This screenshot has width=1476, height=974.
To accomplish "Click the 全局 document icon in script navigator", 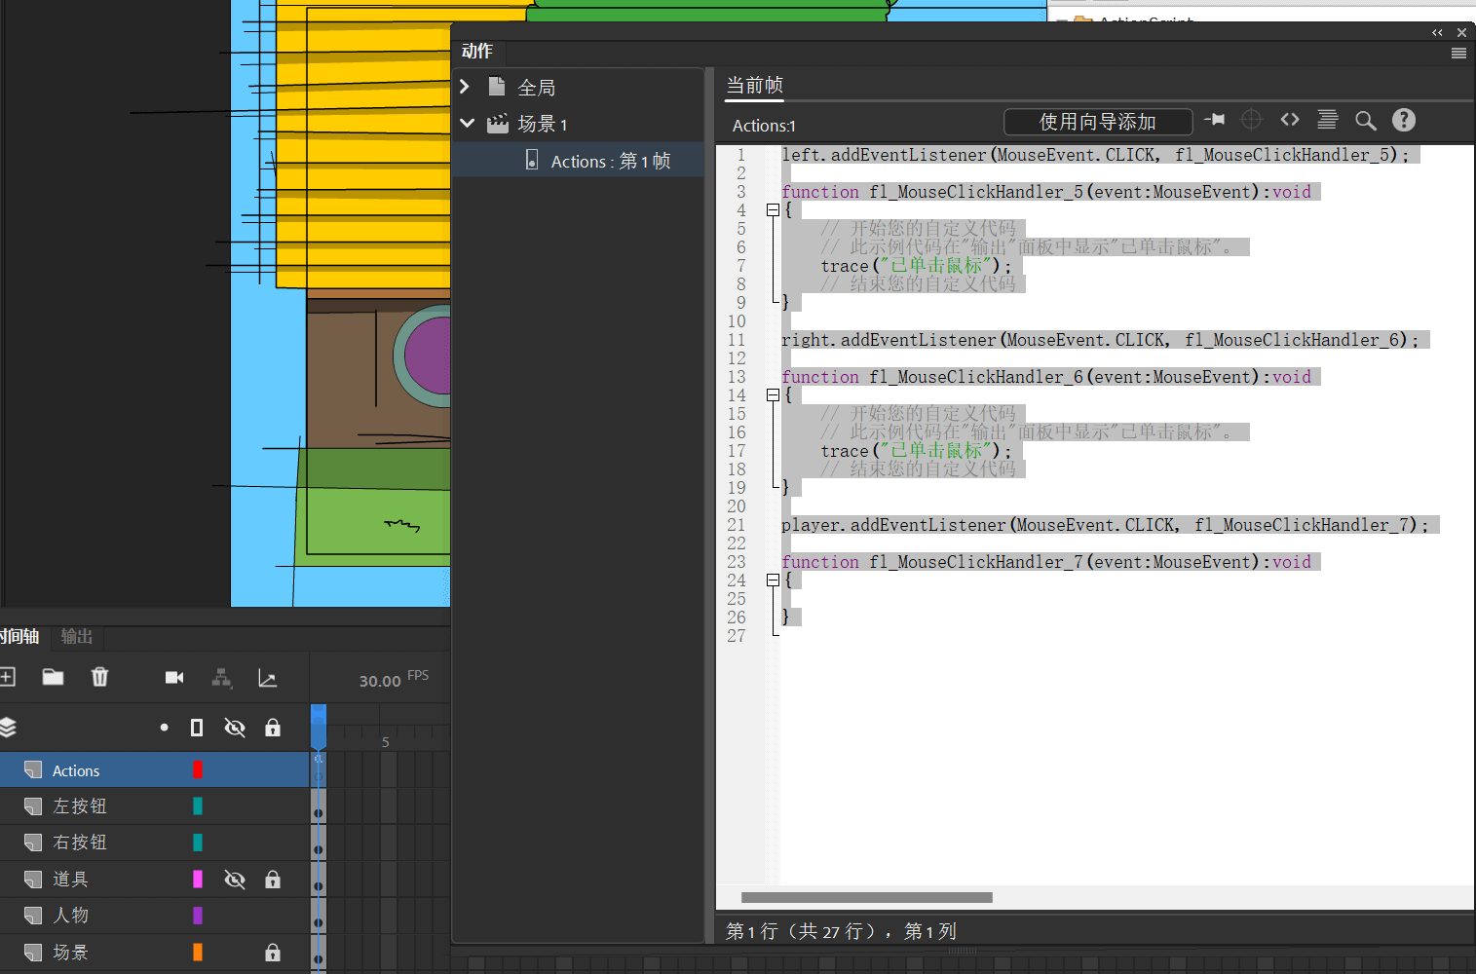I will (x=497, y=87).
